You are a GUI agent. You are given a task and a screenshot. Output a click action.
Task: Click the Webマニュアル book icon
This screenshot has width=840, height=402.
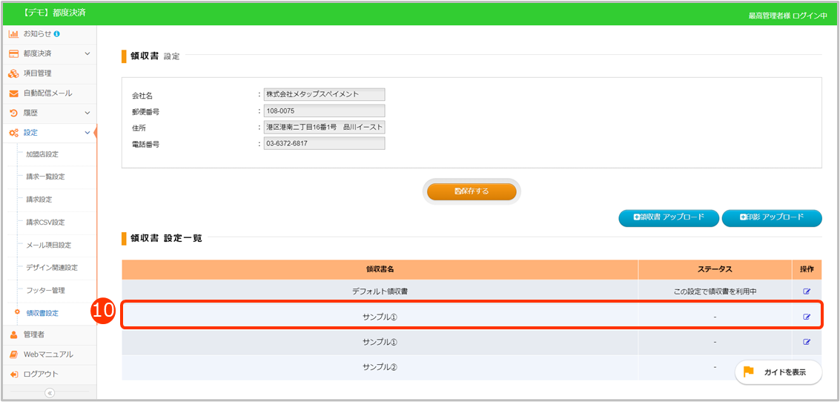(13, 355)
